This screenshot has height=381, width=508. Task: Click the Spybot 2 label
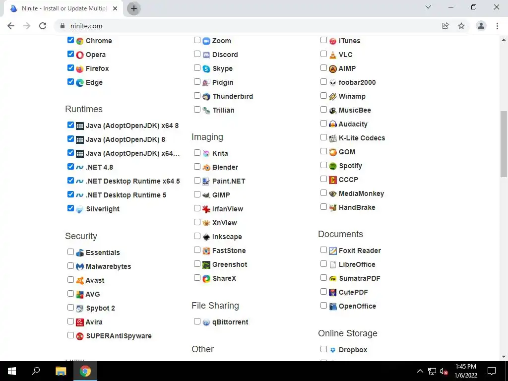[100, 308]
